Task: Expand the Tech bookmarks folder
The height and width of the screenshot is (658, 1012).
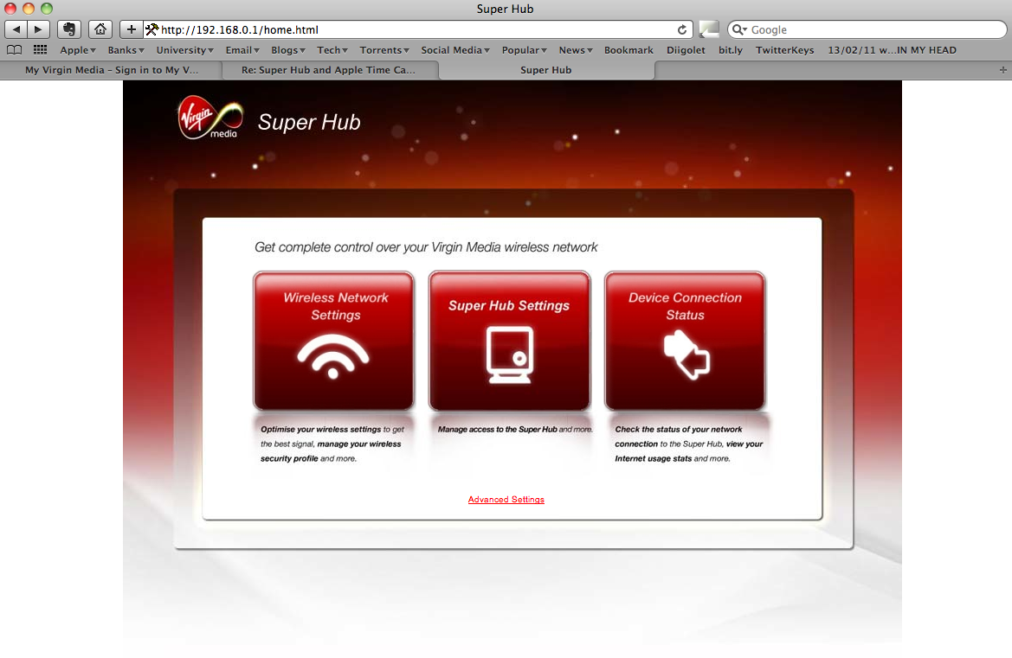Action: coord(332,49)
